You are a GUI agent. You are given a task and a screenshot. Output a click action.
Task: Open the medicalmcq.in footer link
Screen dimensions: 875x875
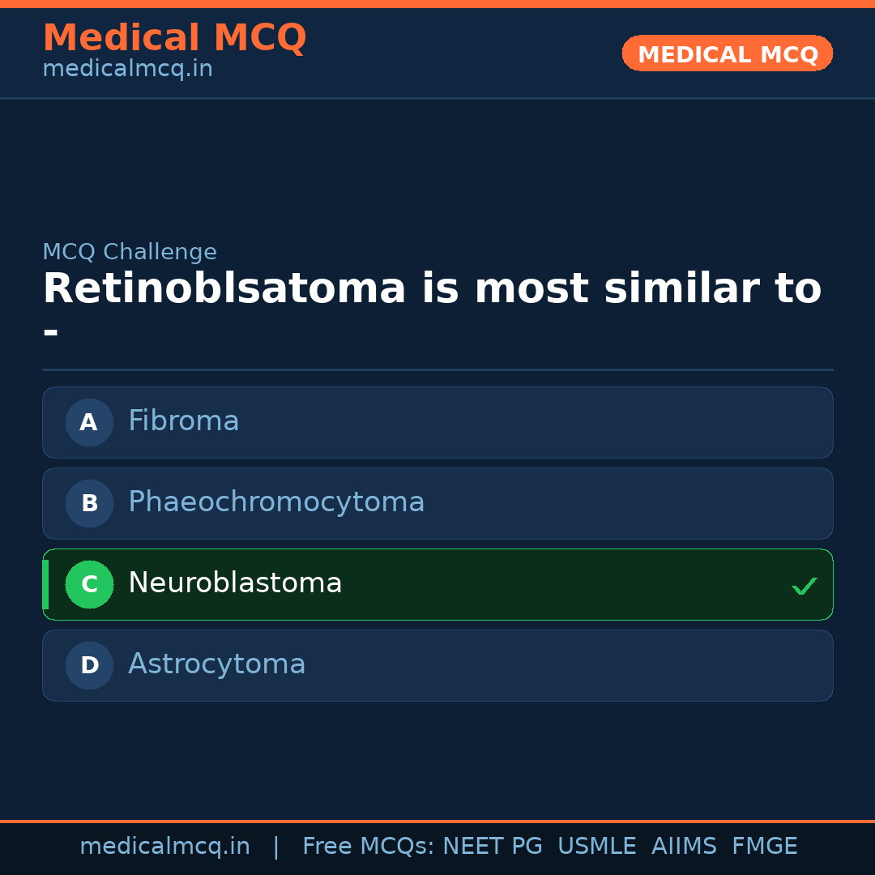(164, 847)
